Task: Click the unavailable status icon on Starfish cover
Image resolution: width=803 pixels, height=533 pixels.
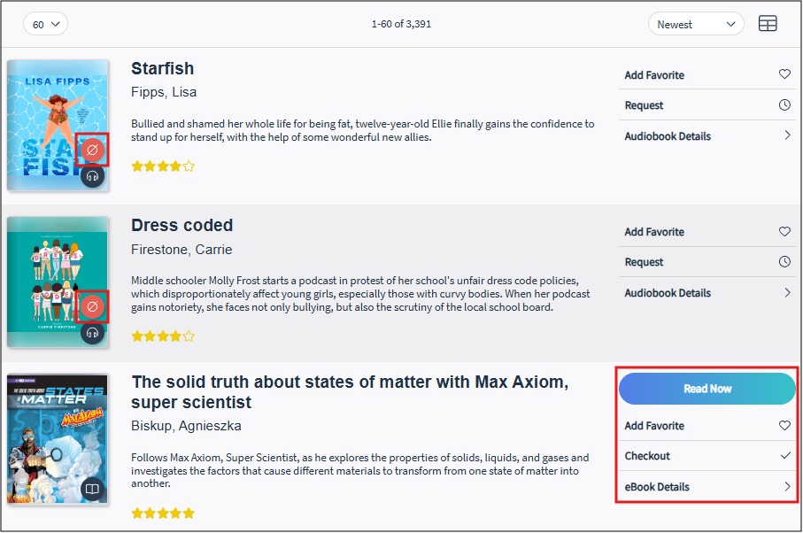Action: pyautogui.click(x=92, y=151)
